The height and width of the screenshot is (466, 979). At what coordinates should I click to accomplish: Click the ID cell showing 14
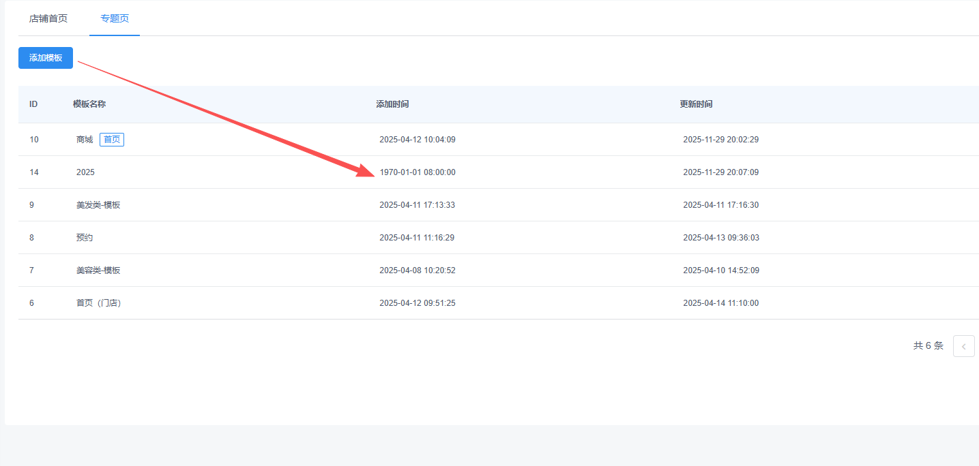point(34,172)
